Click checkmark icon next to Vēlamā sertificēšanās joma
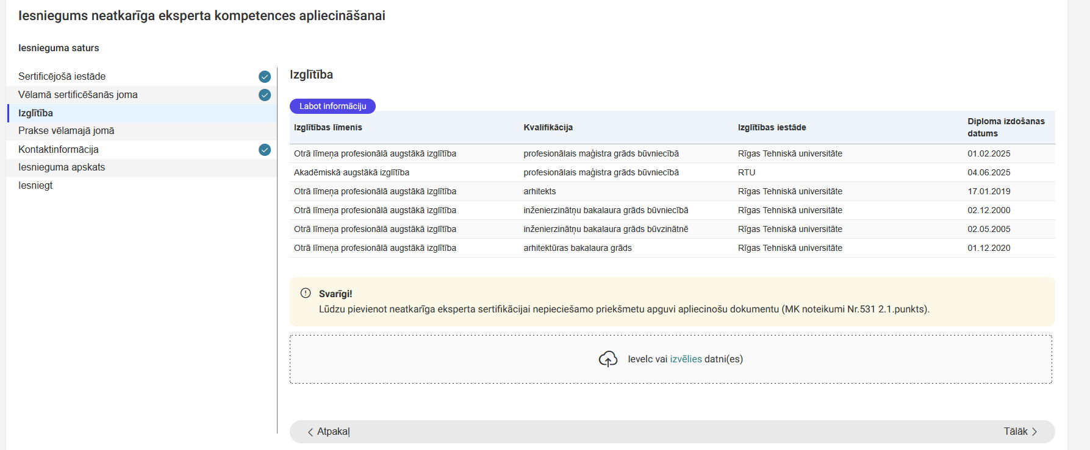The image size is (1090, 450). pos(265,95)
